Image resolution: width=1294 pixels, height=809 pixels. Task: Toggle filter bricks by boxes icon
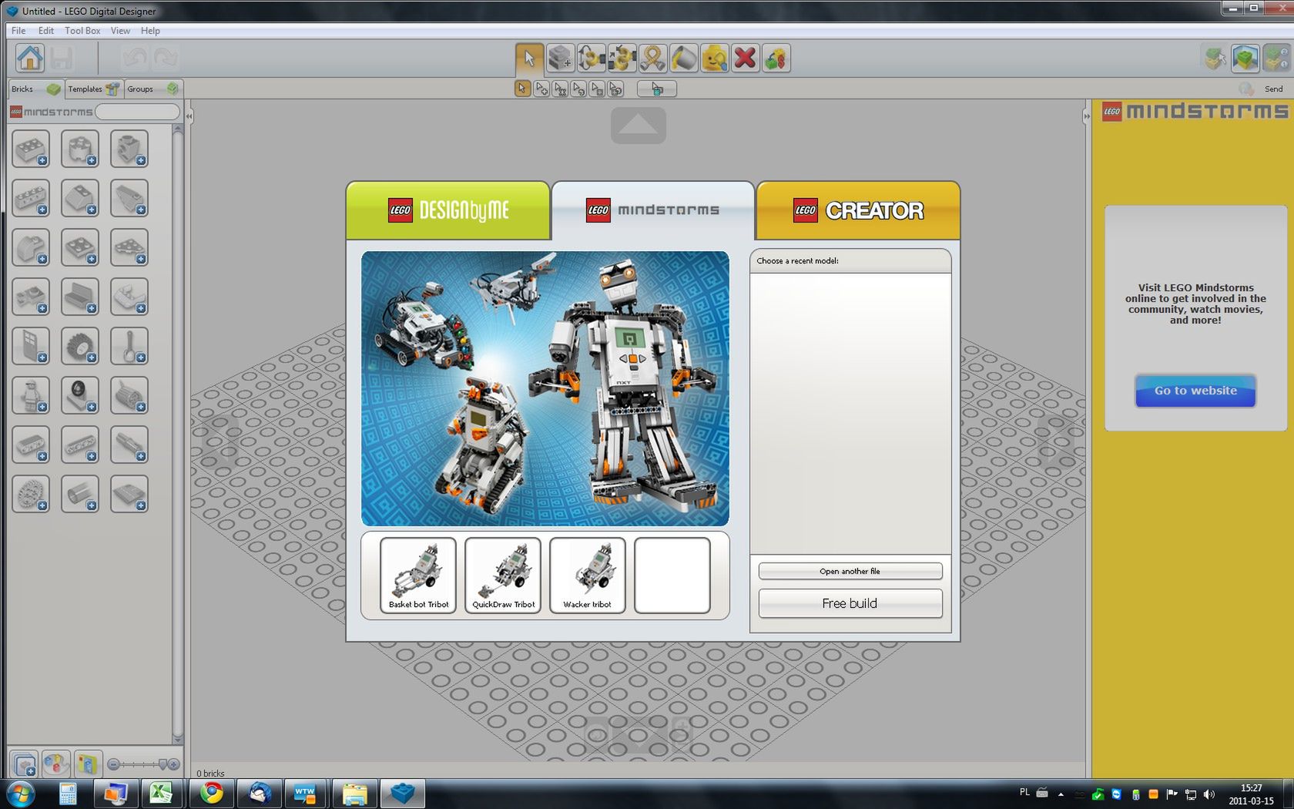(86, 765)
